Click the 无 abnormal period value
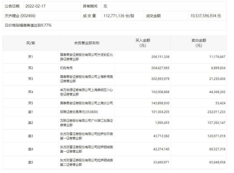This screenshot has width=234, height=173. pyautogui.click(x=105, y=6)
